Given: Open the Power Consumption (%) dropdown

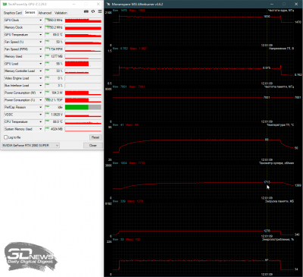Looking at the screenshot, I should coord(41,100).
